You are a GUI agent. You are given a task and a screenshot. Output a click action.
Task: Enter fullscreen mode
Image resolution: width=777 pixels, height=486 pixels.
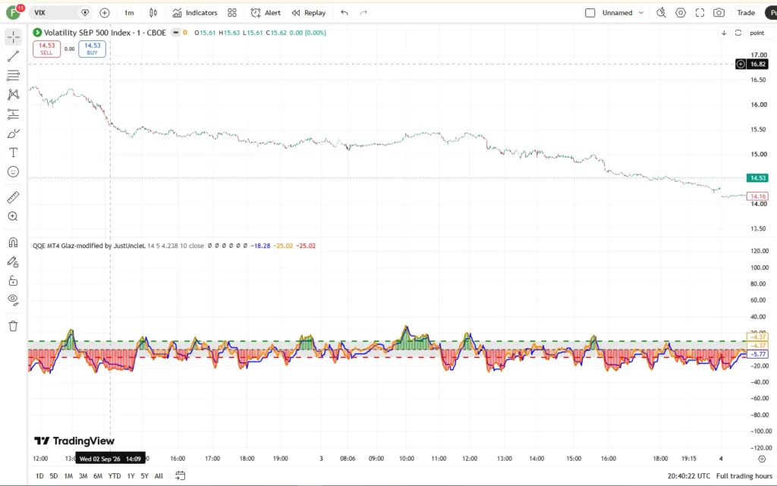700,13
